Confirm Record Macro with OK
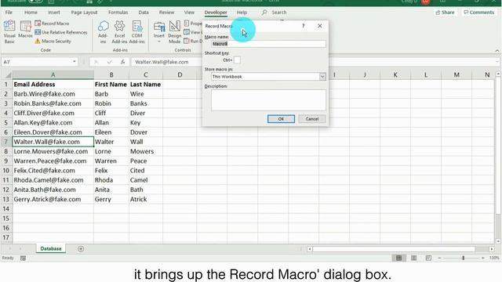This screenshot has height=282, width=502. coord(281,119)
